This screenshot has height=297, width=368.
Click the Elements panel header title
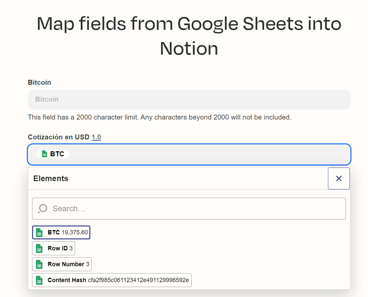point(51,178)
